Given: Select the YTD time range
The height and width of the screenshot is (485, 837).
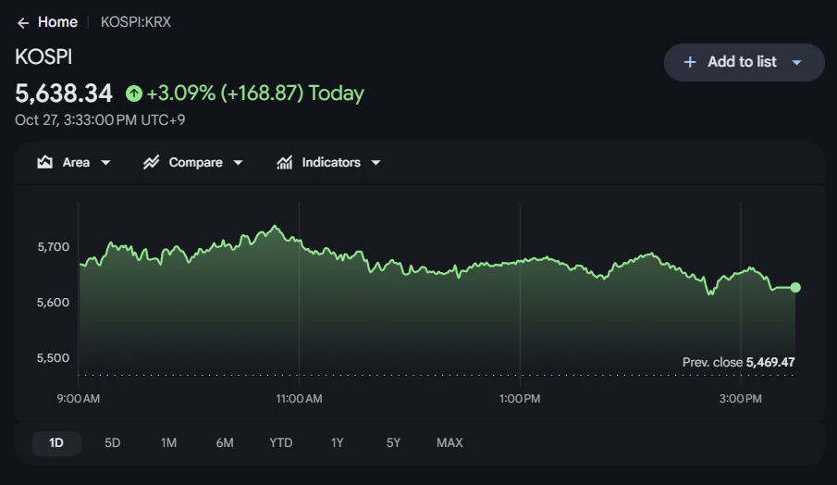Looking at the screenshot, I should pos(281,442).
